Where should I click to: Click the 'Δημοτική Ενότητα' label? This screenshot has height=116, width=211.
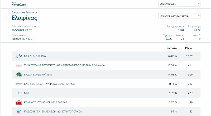tap(24, 12)
